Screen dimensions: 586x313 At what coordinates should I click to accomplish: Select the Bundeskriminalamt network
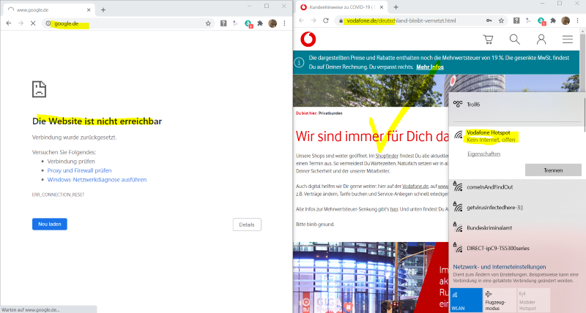516,227
